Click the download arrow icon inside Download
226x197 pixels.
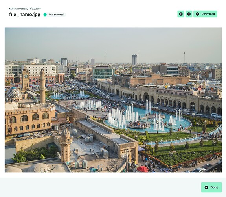[x=197, y=14]
